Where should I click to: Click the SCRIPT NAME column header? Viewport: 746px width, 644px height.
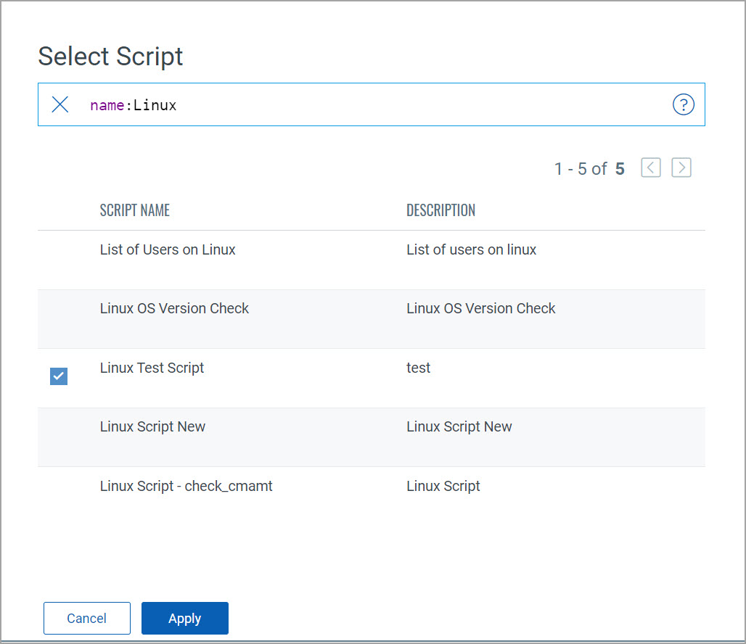[x=134, y=211]
